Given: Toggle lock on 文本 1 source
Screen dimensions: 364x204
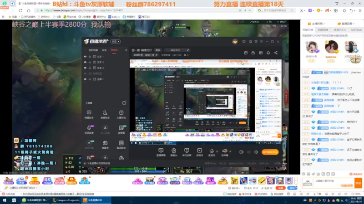Looking at the screenshot, I should point(90,56).
